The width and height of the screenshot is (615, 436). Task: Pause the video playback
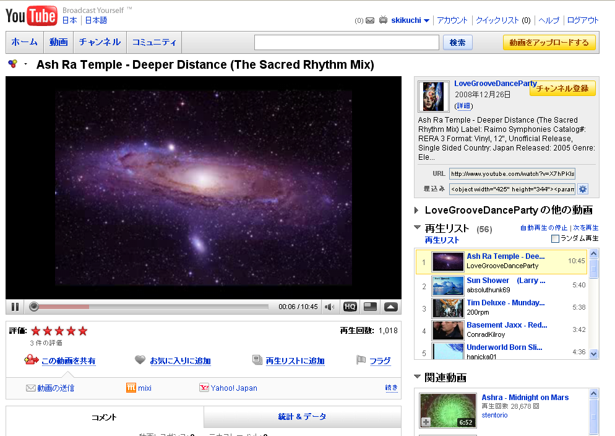click(x=15, y=307)
